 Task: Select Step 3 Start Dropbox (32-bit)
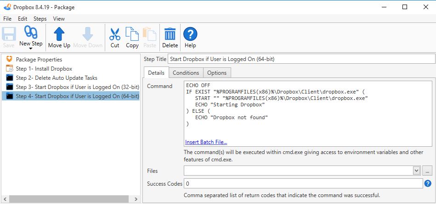click(x=77, y=87)
